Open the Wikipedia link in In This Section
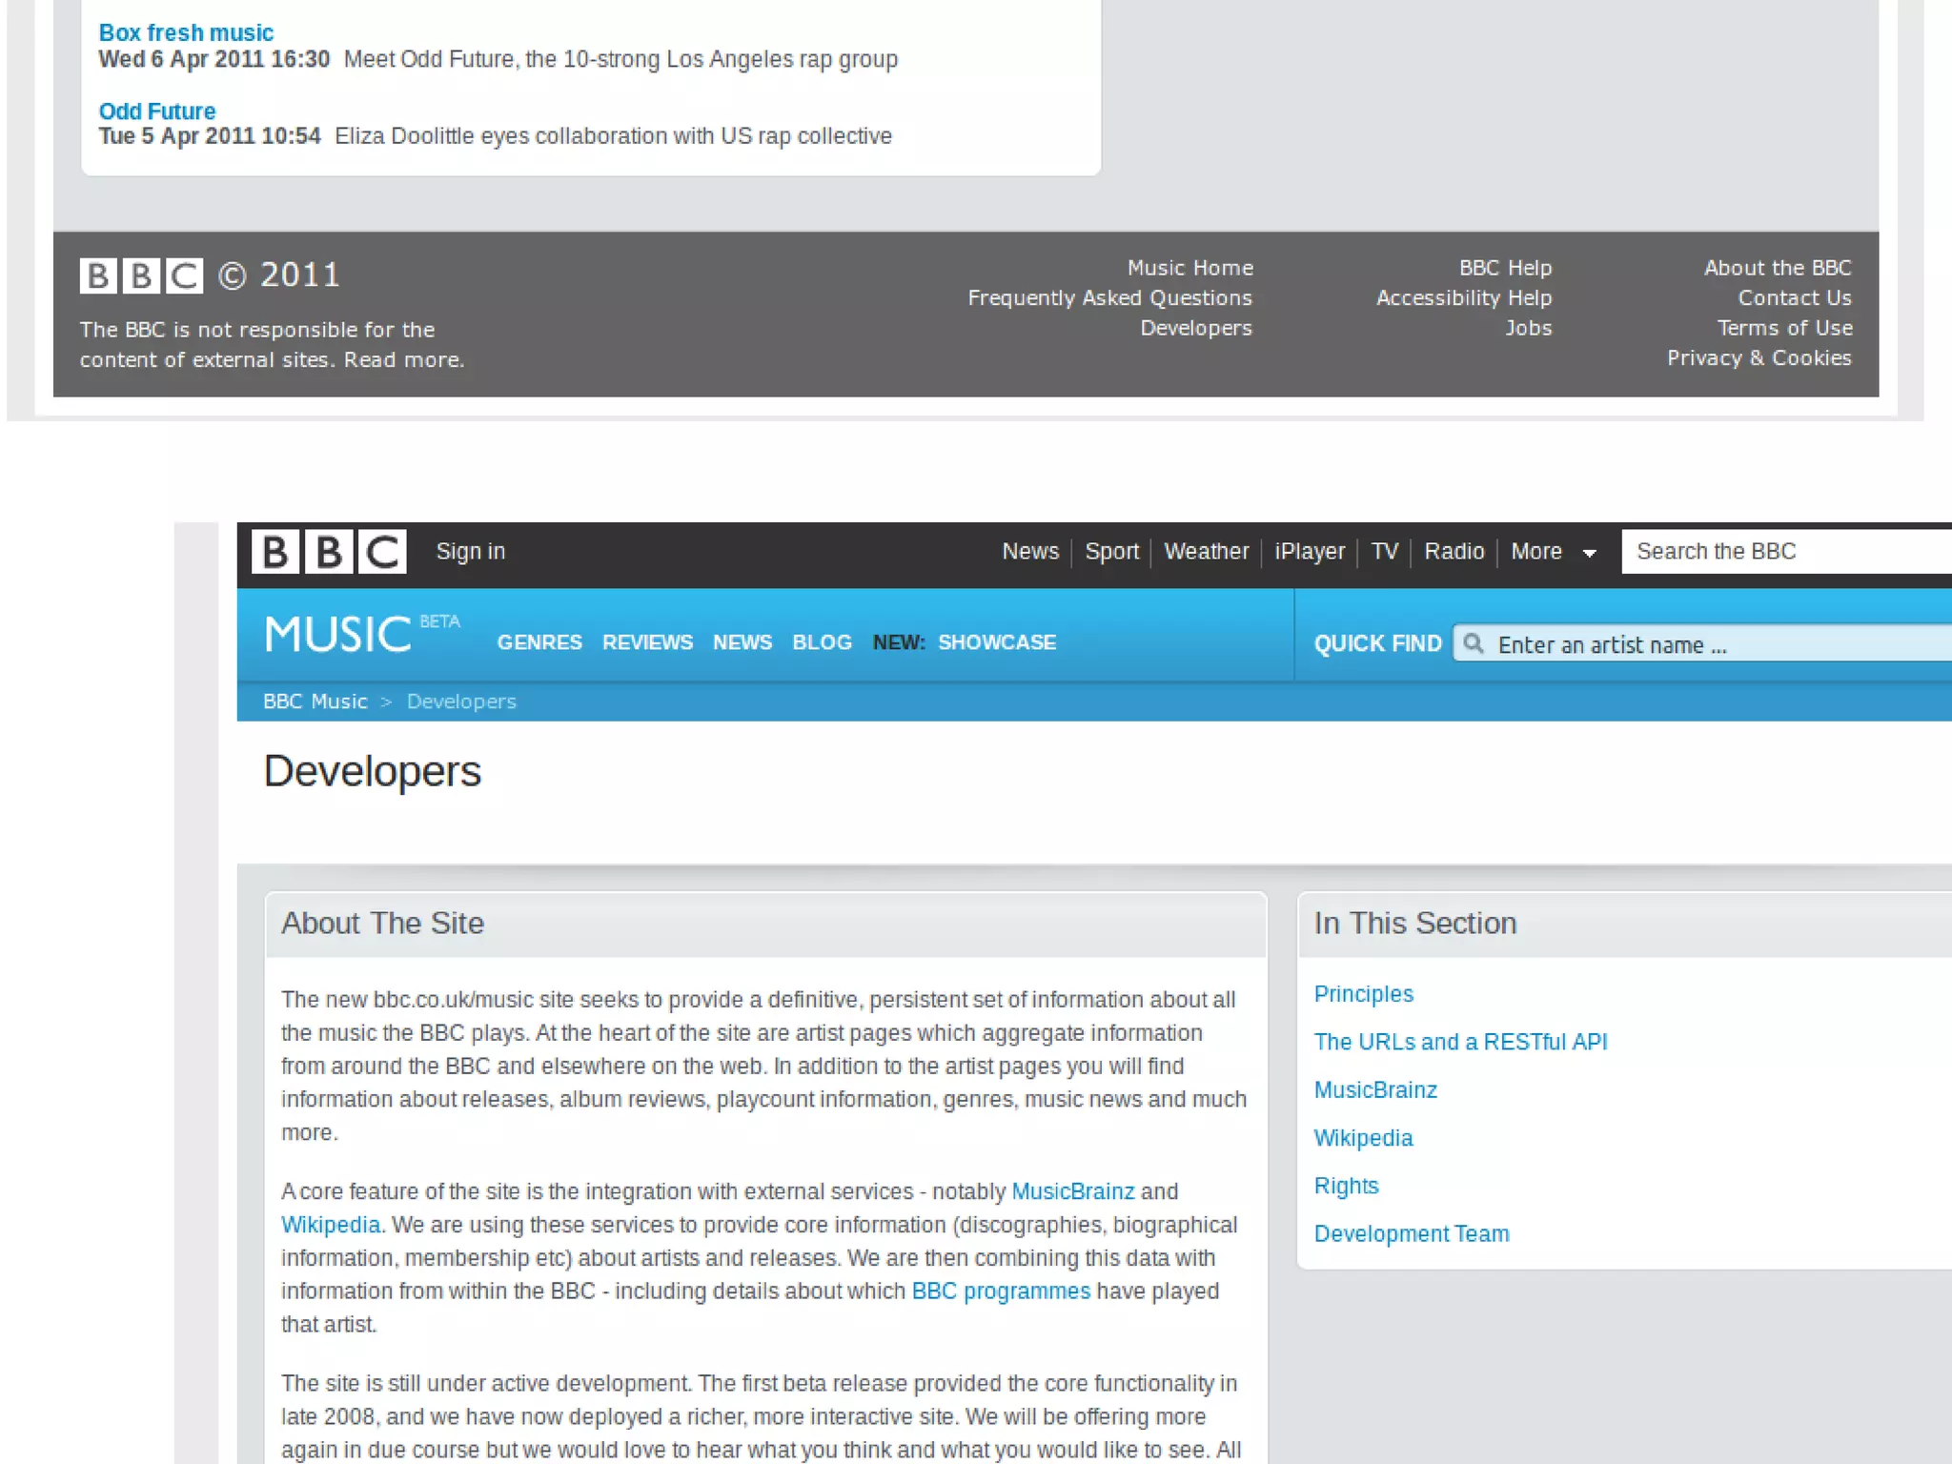Viewport: 1952px width, 1464px height. coord(1363,1138)
